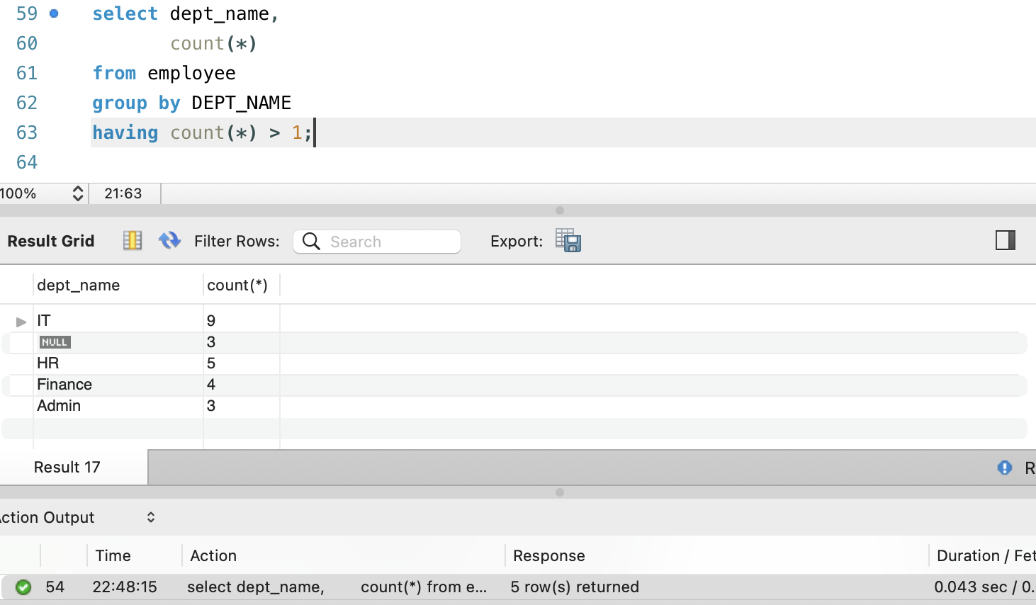Screen dimensions: 1036x605
Task: Click the Filter Rows search field
Action: (377, 242)
